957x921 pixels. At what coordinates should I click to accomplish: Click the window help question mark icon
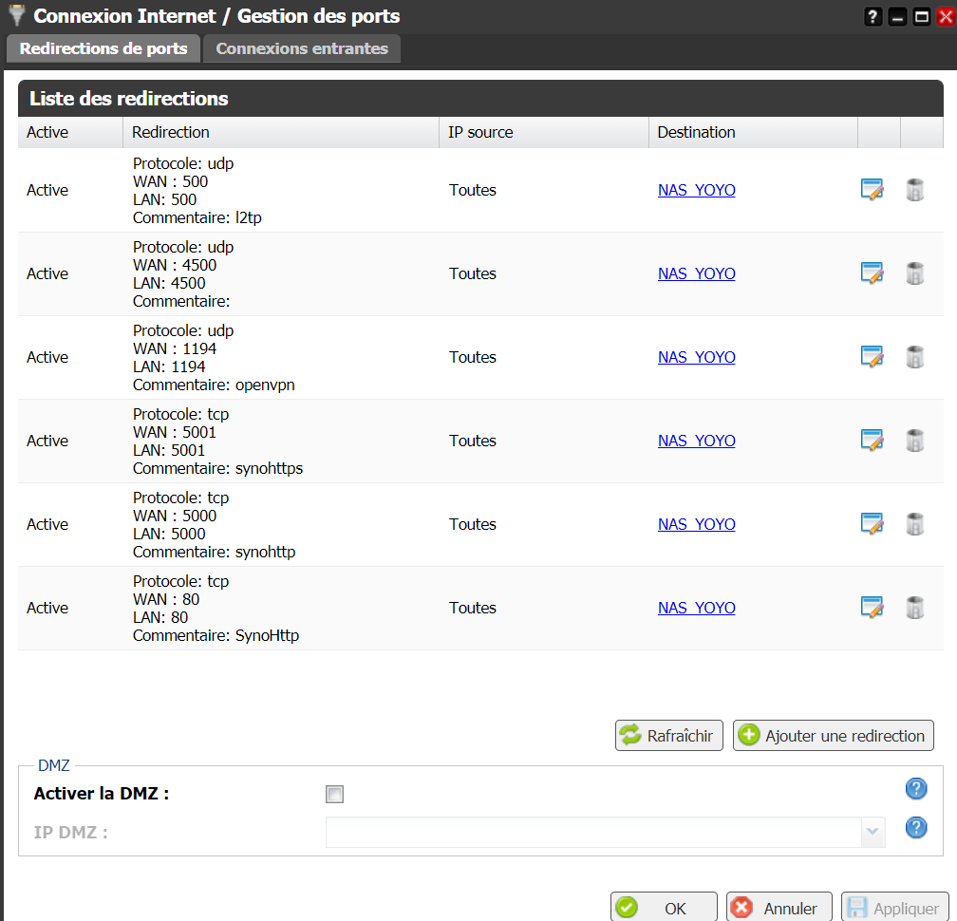click(x=873, y=17)
